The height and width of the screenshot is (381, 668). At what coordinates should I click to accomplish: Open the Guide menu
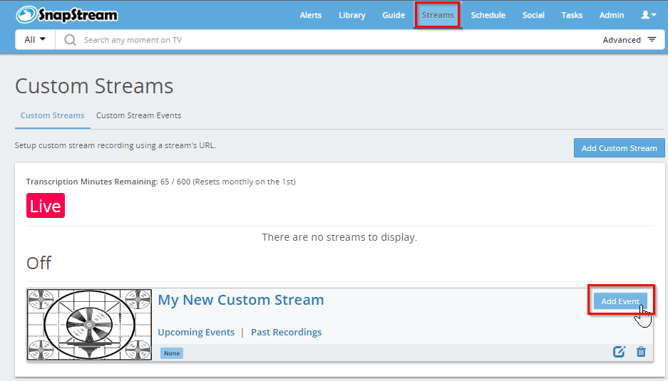(x=394, y=15)
